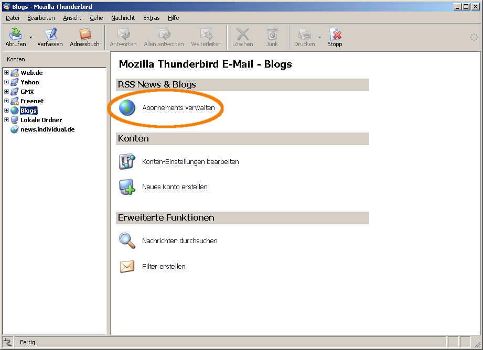The height and width of the screenshot is (350, 483).
Task: Open the Bearbeiten menu
Action: [41, 18]
